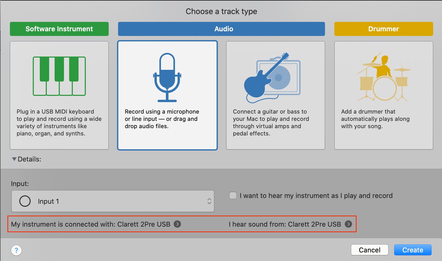The width and height of the screenshot is (442, 261).
Task: Select the Input 1 radio circle
Action: tap(25, 201)
